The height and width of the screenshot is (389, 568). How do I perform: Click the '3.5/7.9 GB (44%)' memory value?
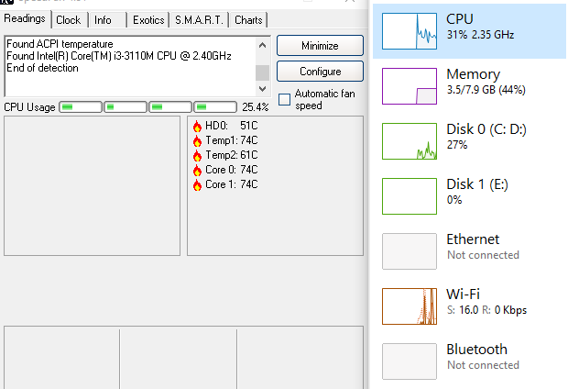click(486, 90)
